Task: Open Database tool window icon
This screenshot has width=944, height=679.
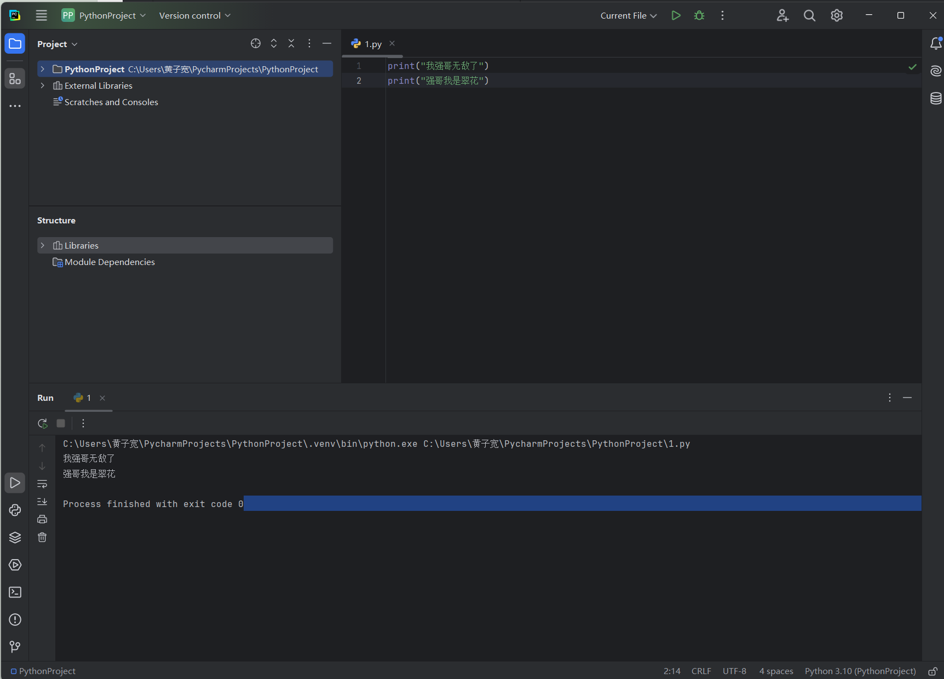Action: point(936,98)
